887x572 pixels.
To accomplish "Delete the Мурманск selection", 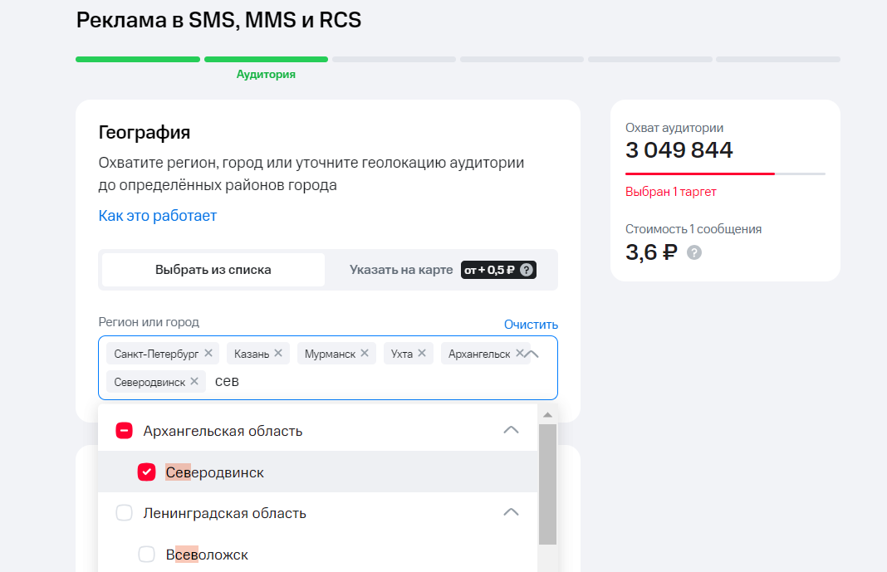I will 363,352.
